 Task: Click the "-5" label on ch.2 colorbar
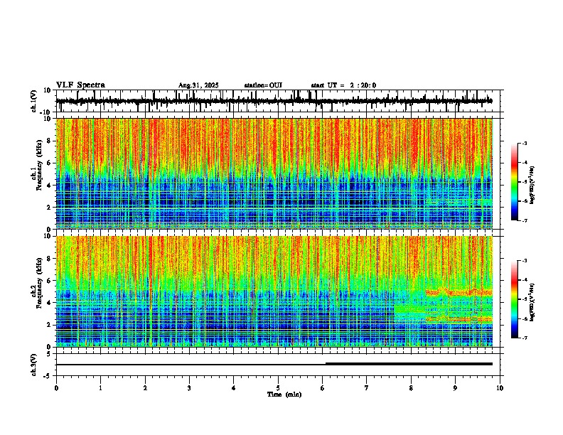524,299
